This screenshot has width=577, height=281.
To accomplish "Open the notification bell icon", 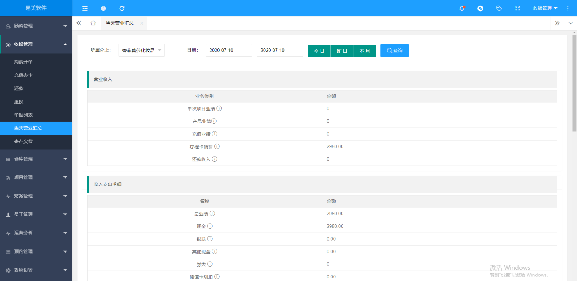I will click(462, 8).
